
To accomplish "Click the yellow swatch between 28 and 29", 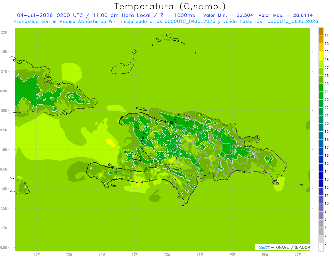I will (321, 56).
